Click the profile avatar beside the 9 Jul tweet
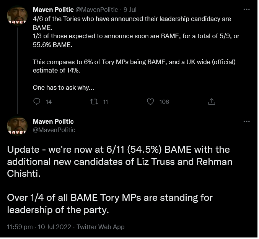The width and height of the screenshot is (259, 239). click(x=17, y=16)
